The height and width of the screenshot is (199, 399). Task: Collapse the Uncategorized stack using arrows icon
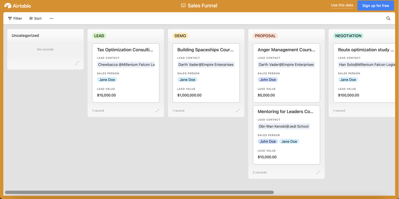77,63
